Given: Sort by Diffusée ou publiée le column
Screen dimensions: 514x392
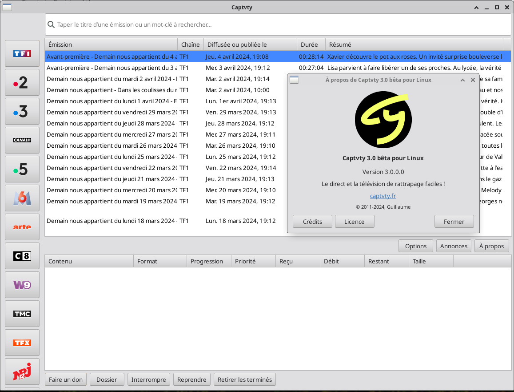Looking at the screenshot, I should tap(250, 44).
